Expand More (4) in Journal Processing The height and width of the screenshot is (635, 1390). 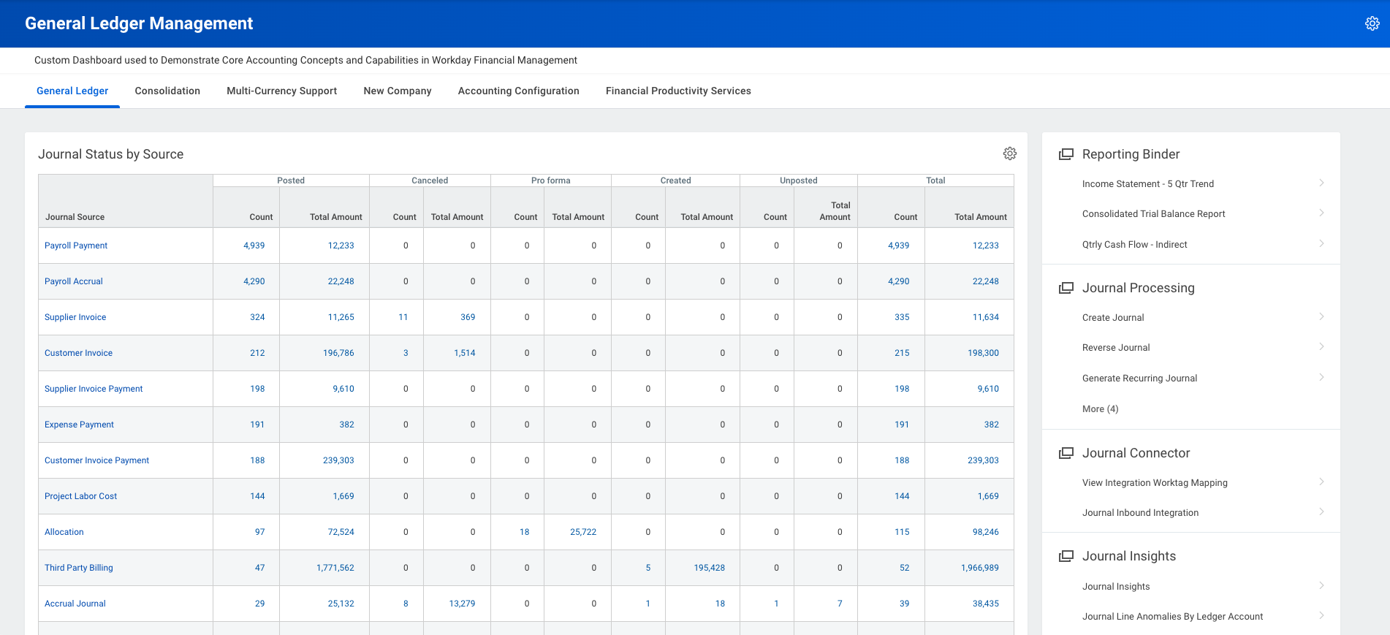pos(1100,409)
